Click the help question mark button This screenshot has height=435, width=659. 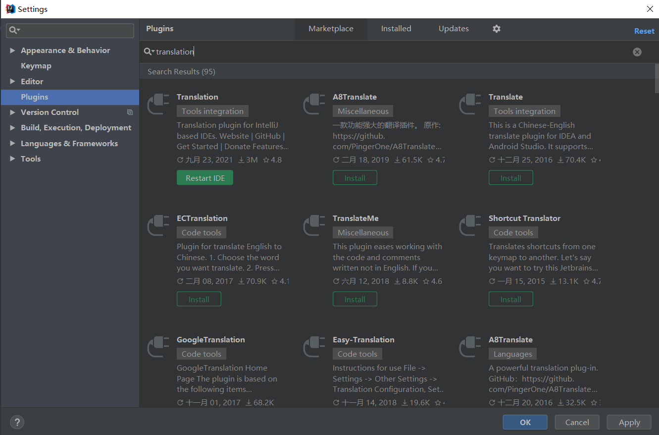17,422
